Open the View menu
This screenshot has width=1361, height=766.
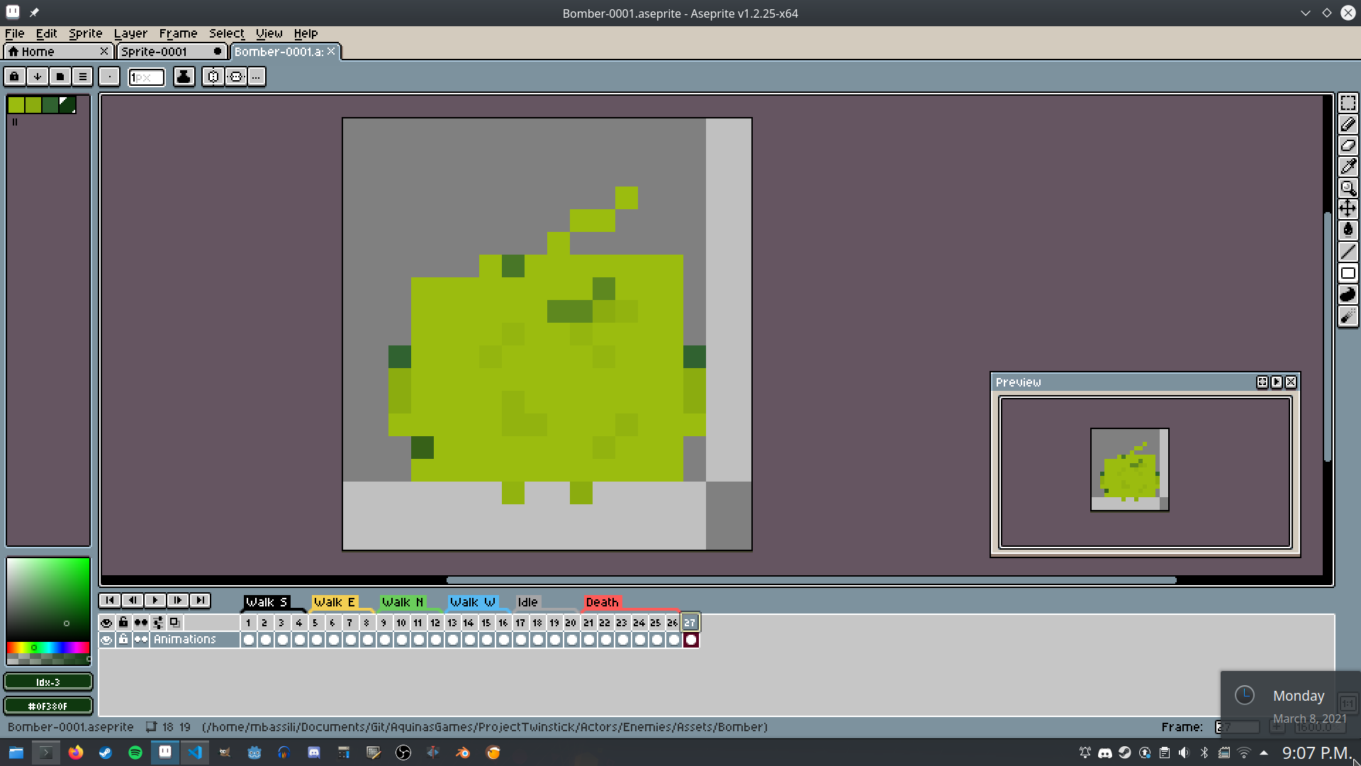coord(269,33)
